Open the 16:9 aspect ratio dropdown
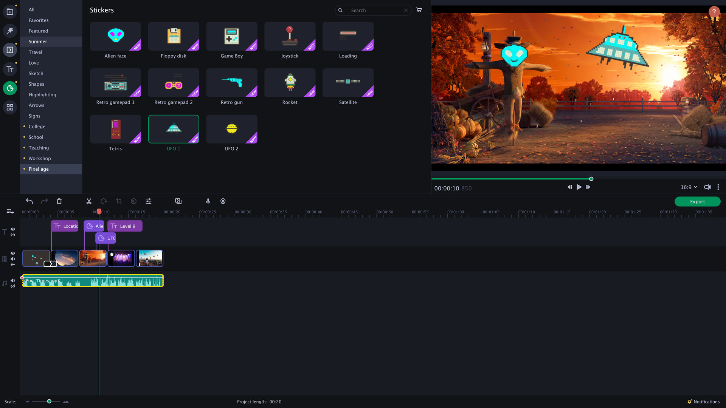 coord(688,187)
